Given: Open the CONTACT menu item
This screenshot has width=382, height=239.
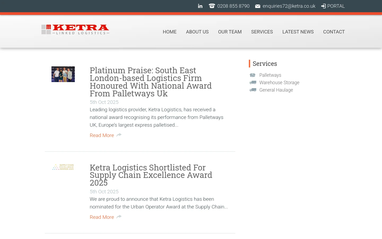Looking at the screenshot, I should point(334,32).
